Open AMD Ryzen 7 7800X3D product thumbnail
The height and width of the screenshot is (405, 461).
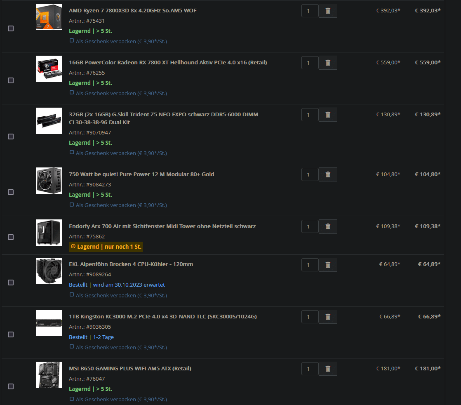point(49,17)
